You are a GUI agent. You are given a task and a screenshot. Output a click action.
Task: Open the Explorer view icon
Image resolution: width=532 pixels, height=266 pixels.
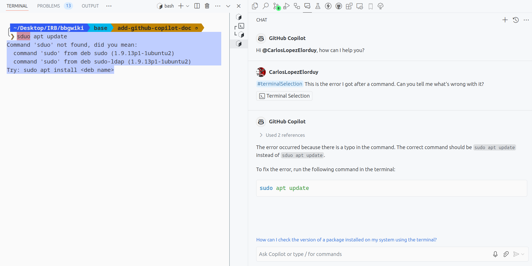tap(255, 6)
